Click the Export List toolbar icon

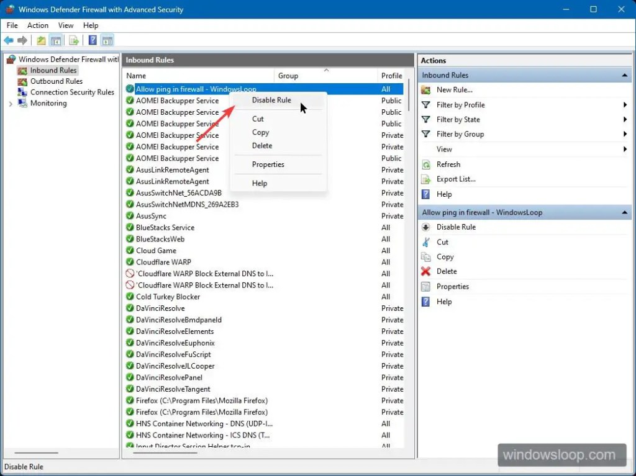tap(74, 40)
